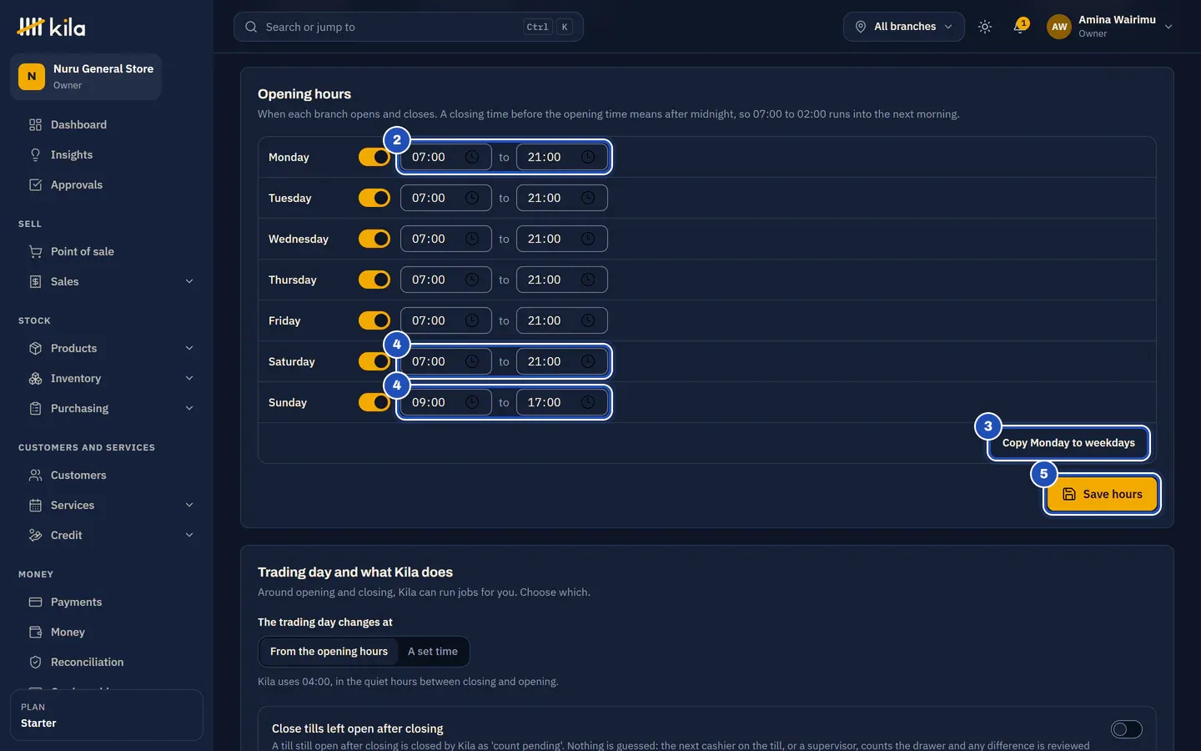Click the Inventory boxes icon
This screenshot has width=1201, height=751.
(35, 379)
